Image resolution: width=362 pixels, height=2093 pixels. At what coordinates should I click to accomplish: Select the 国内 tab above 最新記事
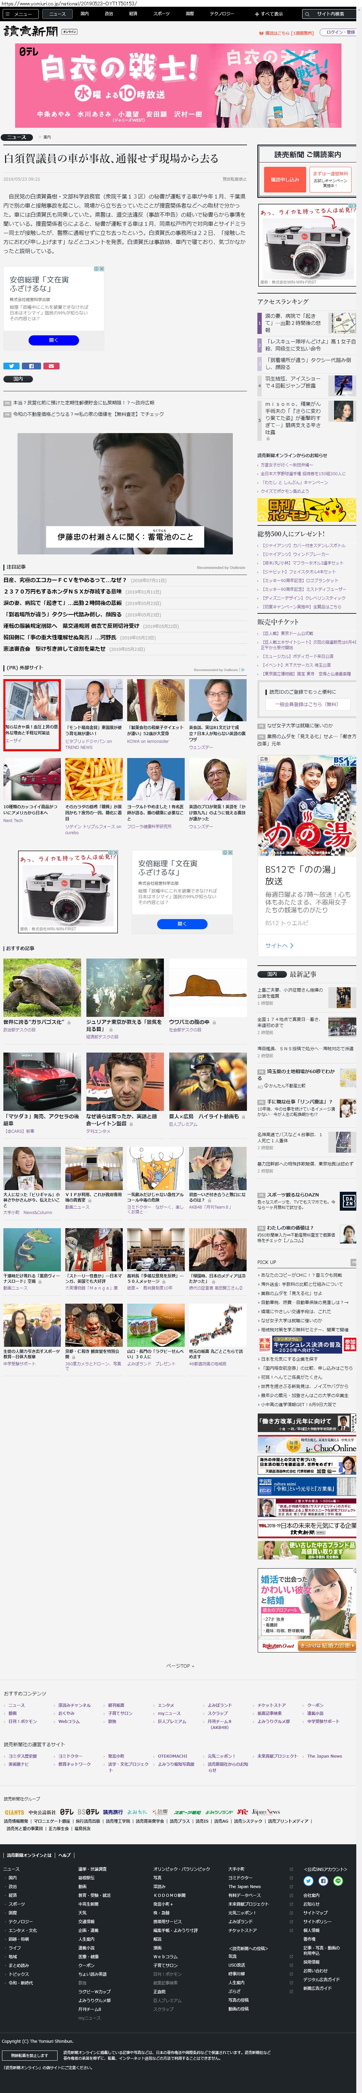pyautogui.click(x=272, y=973)
